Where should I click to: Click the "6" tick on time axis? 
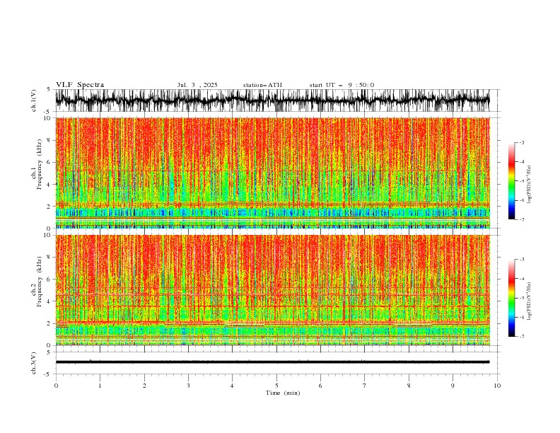320,386
